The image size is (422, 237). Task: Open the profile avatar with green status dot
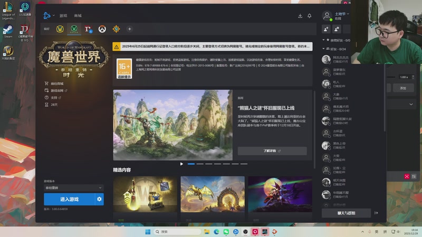(x=327, y=16)
